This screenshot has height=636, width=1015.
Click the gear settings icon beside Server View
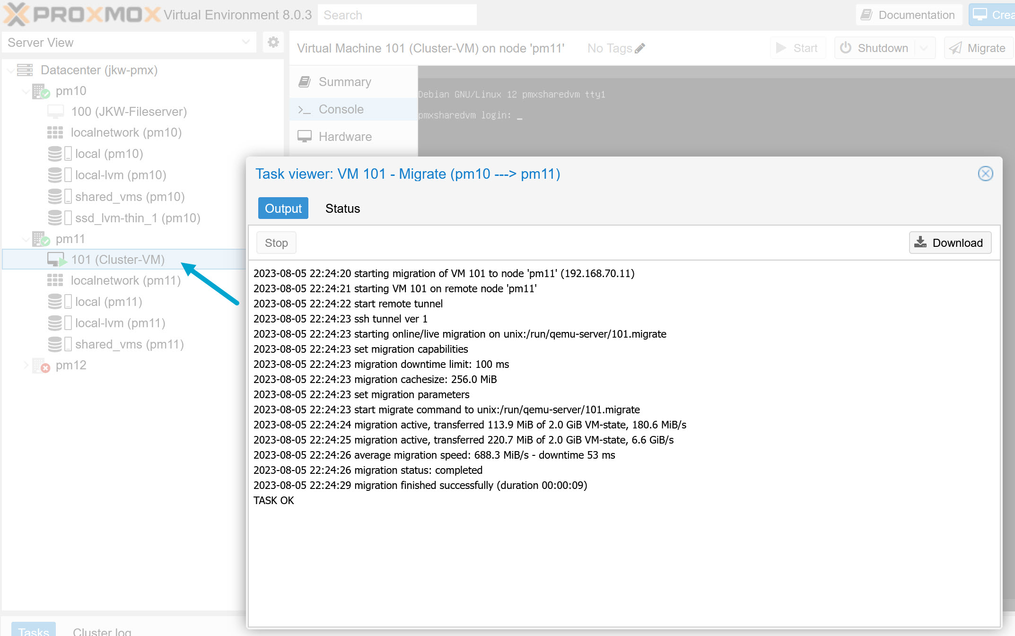point(273,42)
